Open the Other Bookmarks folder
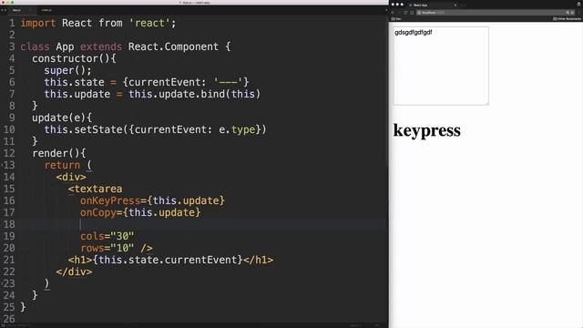 point(567,18)
